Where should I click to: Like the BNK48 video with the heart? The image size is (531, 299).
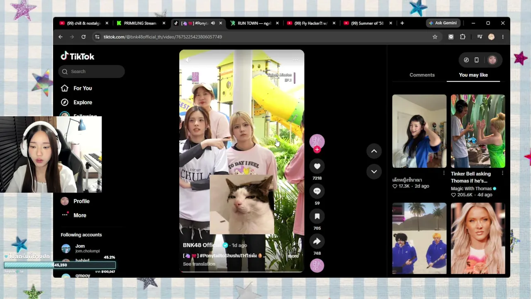[x=317, y=166]
